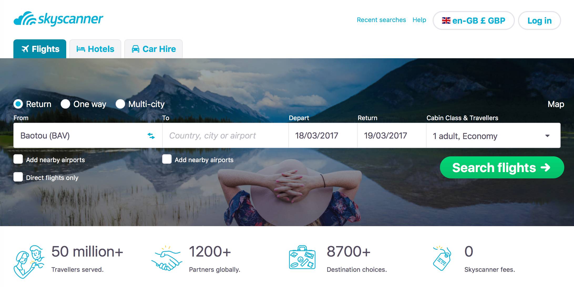Click the UK flag icon
This screenshot has width=574, height=287.
pos(446,20)
